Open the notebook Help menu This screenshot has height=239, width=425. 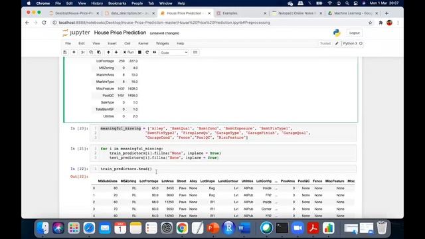pyautogui.click(x=181, y=43)
